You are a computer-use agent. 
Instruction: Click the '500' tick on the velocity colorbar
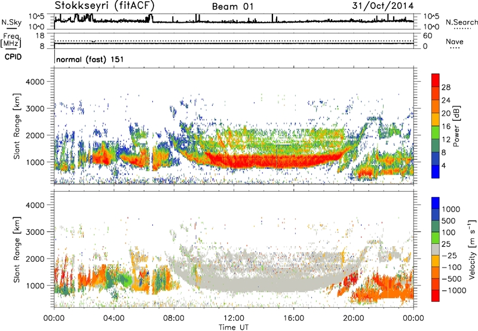coord(448,221)
